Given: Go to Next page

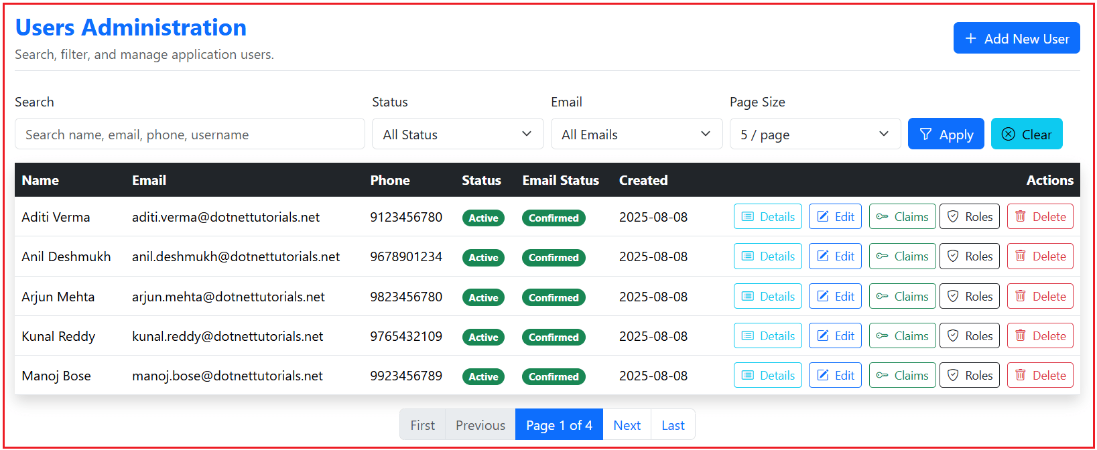Looking at the screenshot, I should [627, 425].
